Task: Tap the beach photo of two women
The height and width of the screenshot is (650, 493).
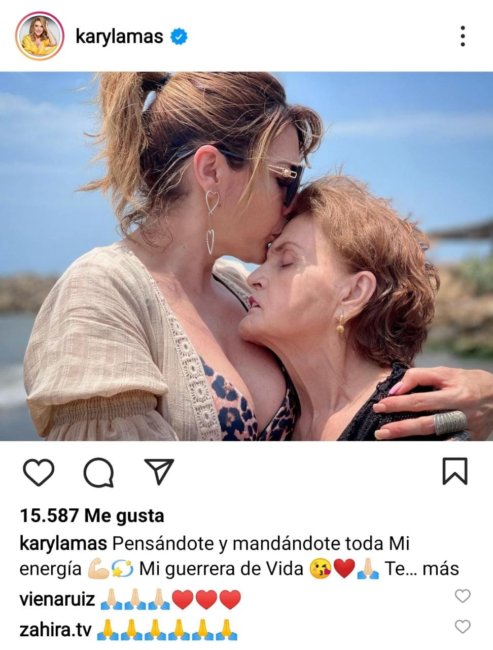Action: coord(246,256)
